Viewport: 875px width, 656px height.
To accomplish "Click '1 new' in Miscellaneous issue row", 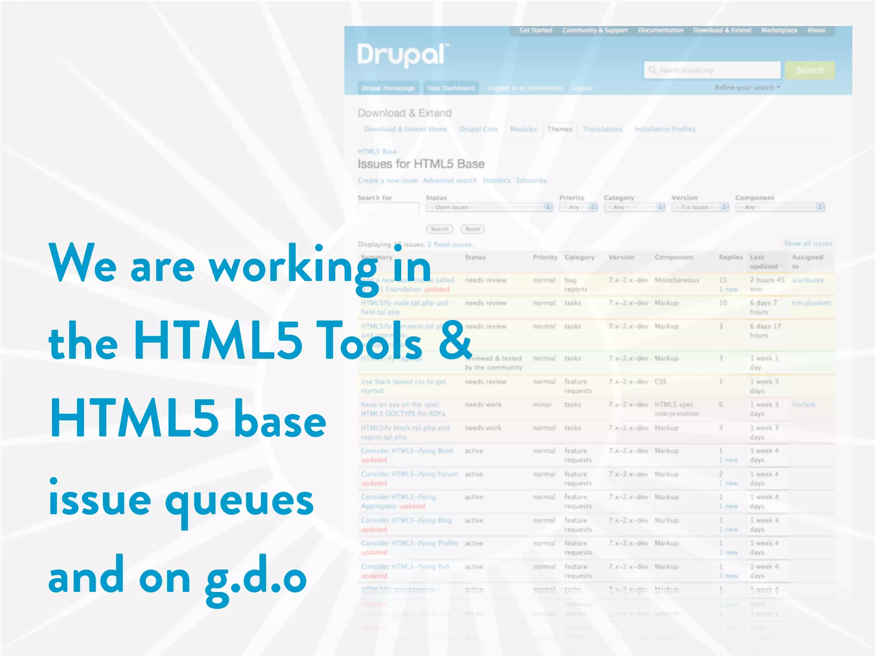I will 728,290.
